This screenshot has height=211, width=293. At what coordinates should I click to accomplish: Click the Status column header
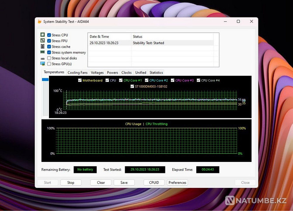coord(172,36)
